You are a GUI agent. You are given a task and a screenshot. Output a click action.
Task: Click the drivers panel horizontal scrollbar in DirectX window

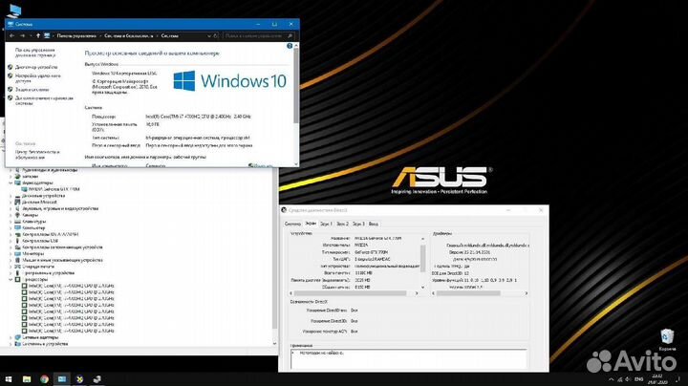click(468, 293)
